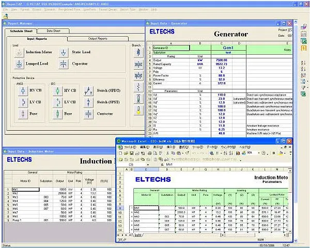The height and width of the screenshot is (248, 310).
Task: Click the Mtr1 cell in Excel sheet
Action: pos(146,208)
